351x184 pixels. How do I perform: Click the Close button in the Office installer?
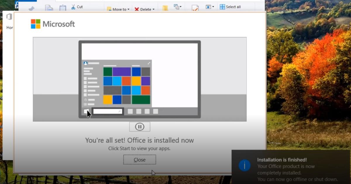(140, 160)
